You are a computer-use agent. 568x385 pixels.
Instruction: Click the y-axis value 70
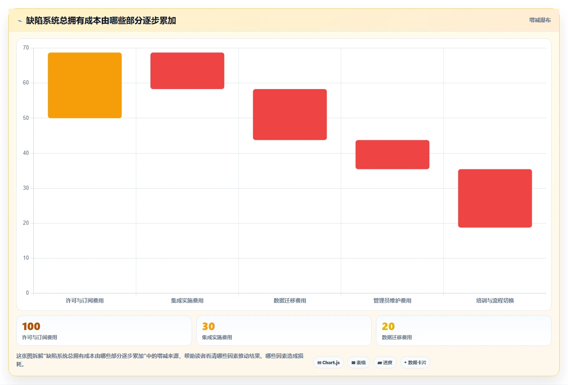pos(26,48)
